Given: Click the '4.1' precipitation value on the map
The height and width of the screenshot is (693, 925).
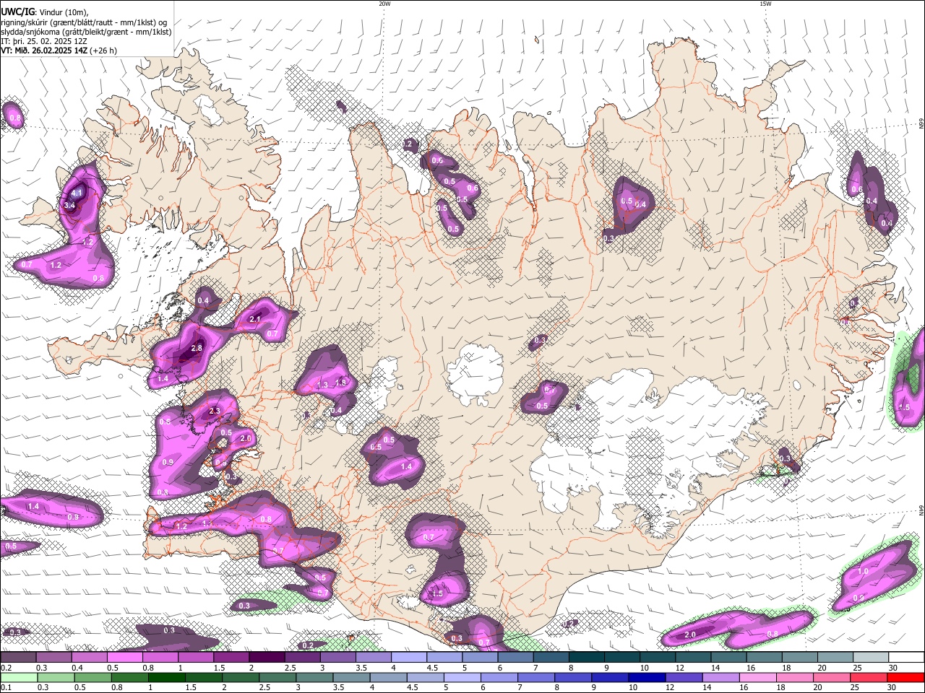Looking at the screenshot, I should (77, 193).
